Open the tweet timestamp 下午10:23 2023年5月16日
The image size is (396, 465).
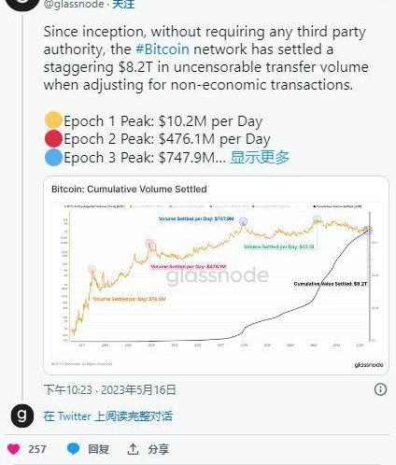click(x=109, y=389)
